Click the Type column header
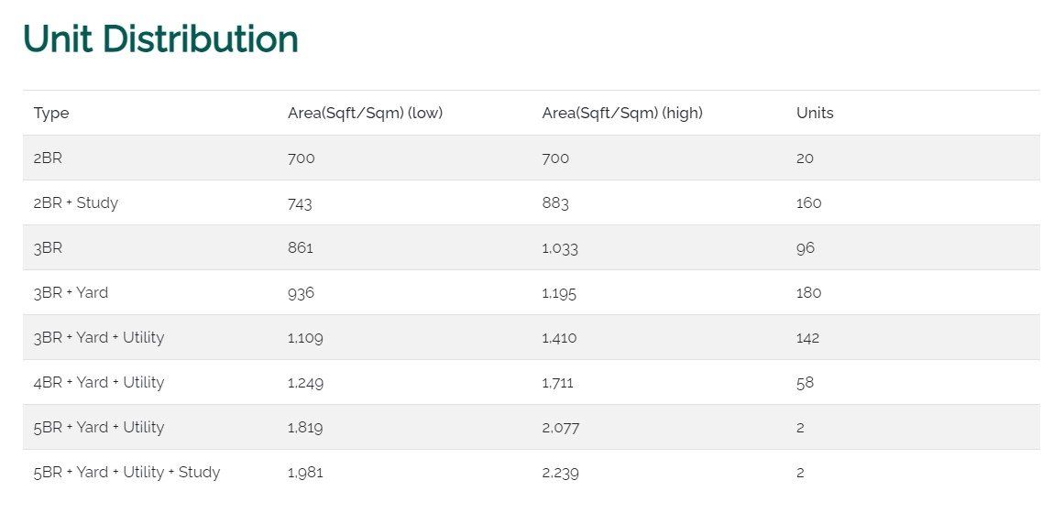Viewport: 1064px width, 524px height. (x=51, y=114)
